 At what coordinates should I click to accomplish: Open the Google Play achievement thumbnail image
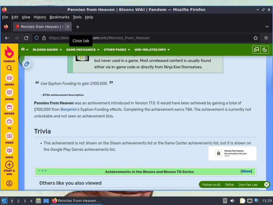232,153
